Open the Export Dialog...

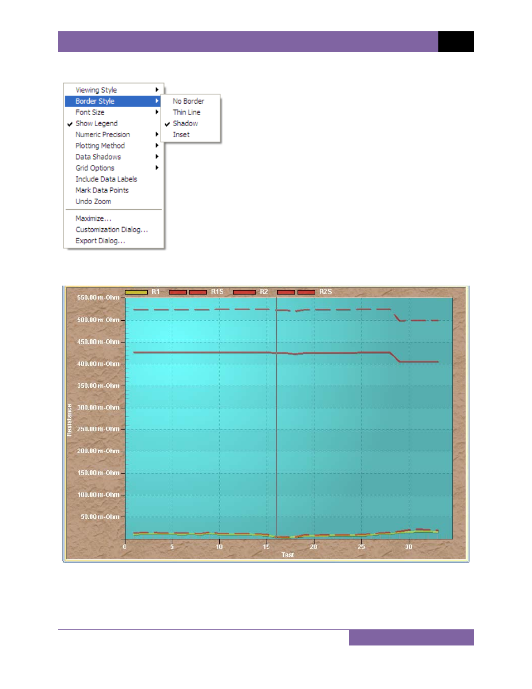pos(113,241)
